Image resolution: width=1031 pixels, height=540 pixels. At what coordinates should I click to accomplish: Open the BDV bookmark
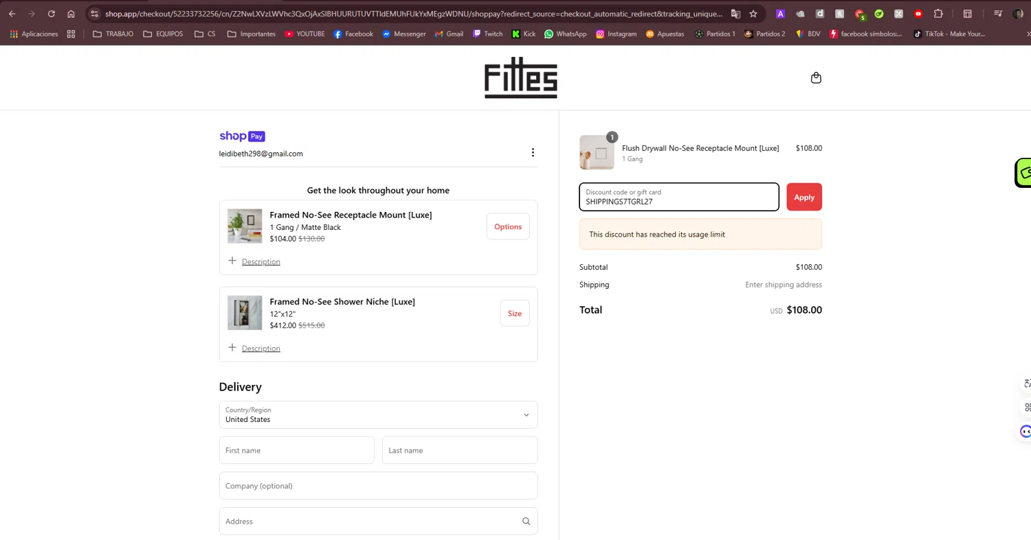[x=808, y=34]
